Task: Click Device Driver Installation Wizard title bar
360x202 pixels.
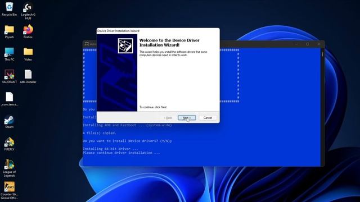Action: [158, 31]
